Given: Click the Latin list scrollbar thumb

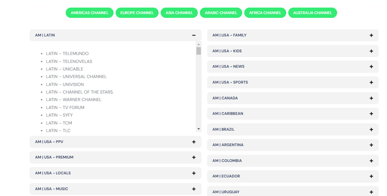Looking at the screenshot, I should [199, 51].
